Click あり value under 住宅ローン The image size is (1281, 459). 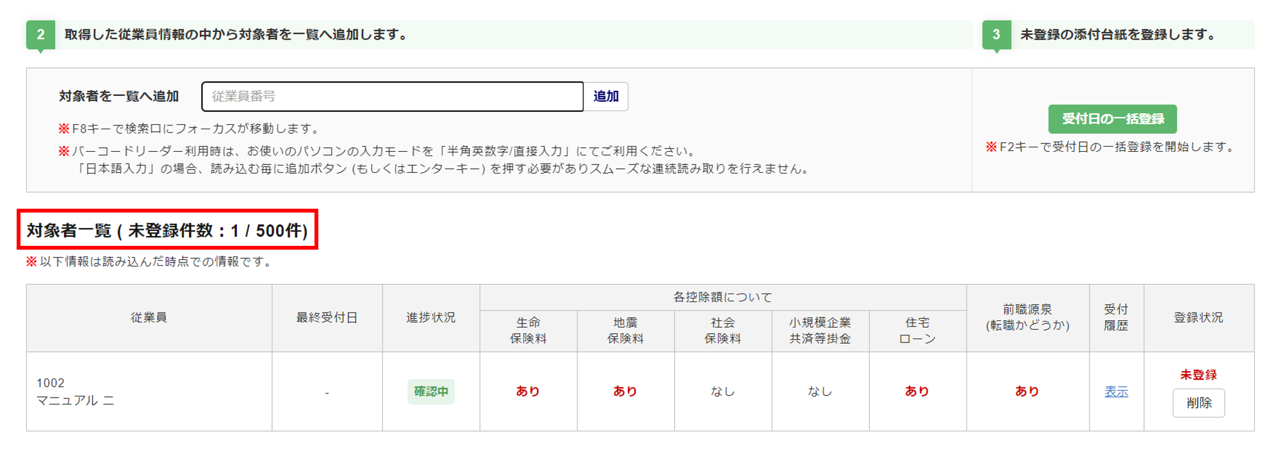tap(918, 392)
